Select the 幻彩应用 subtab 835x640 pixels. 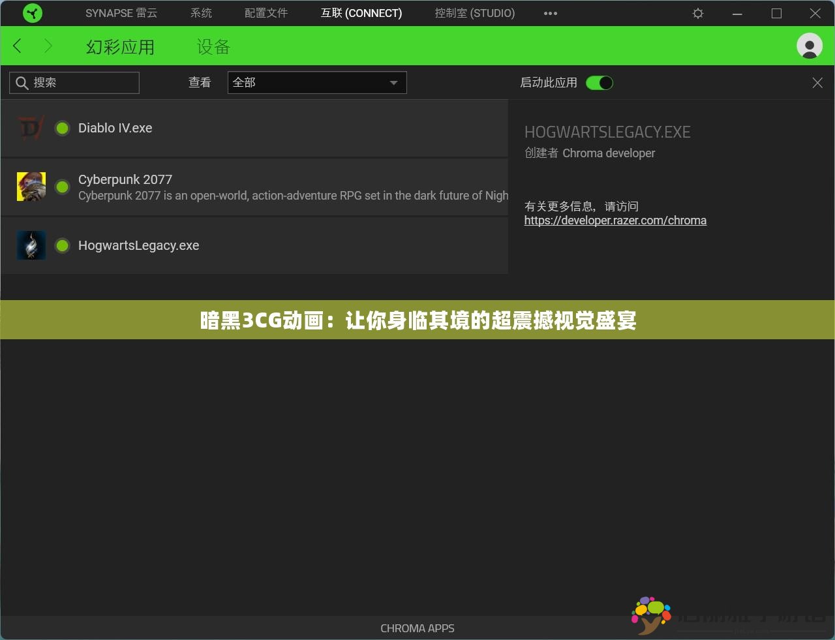click(120, 47)
